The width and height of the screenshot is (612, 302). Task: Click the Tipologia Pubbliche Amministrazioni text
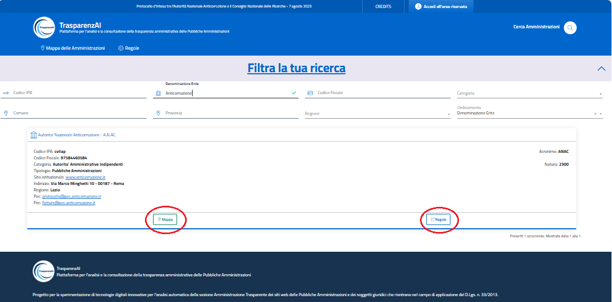(x=67, y=171)
